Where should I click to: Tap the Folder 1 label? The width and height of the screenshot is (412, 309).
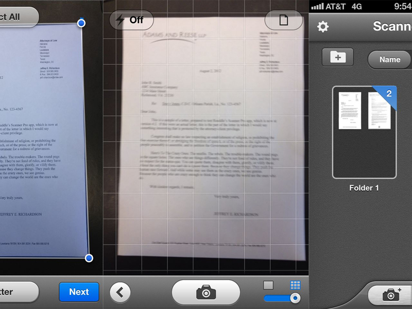pos(364,188)
